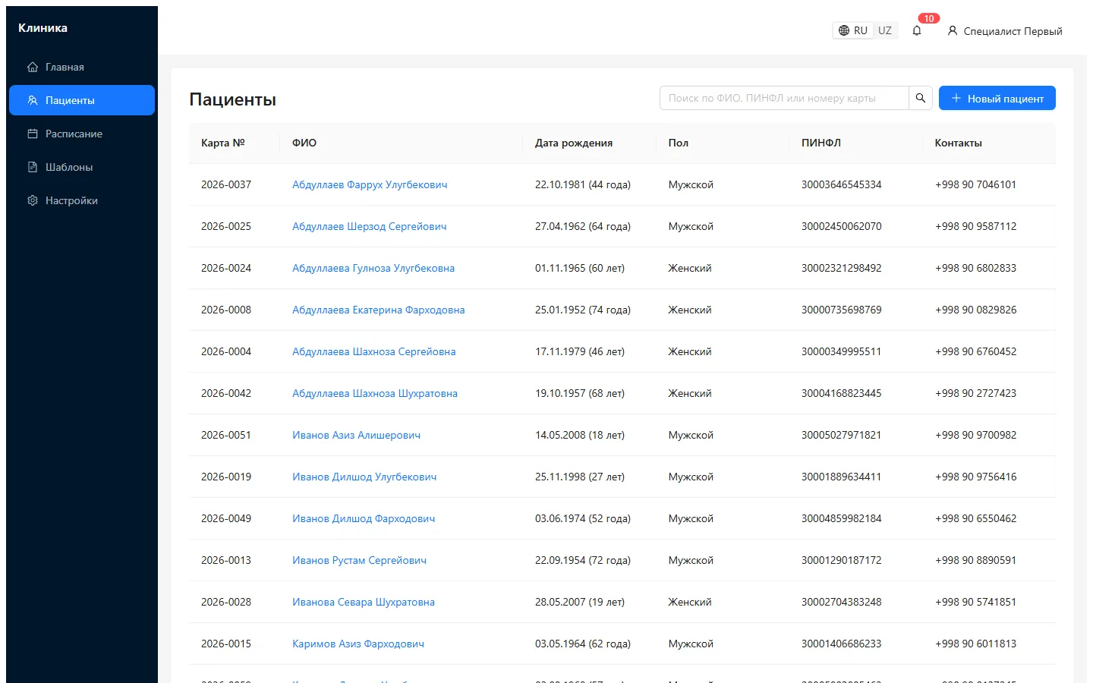Screen dimensions: 1093x683
Task: Open patient Иванова Севара Шухратовна
Action: [x=364, y=602]
